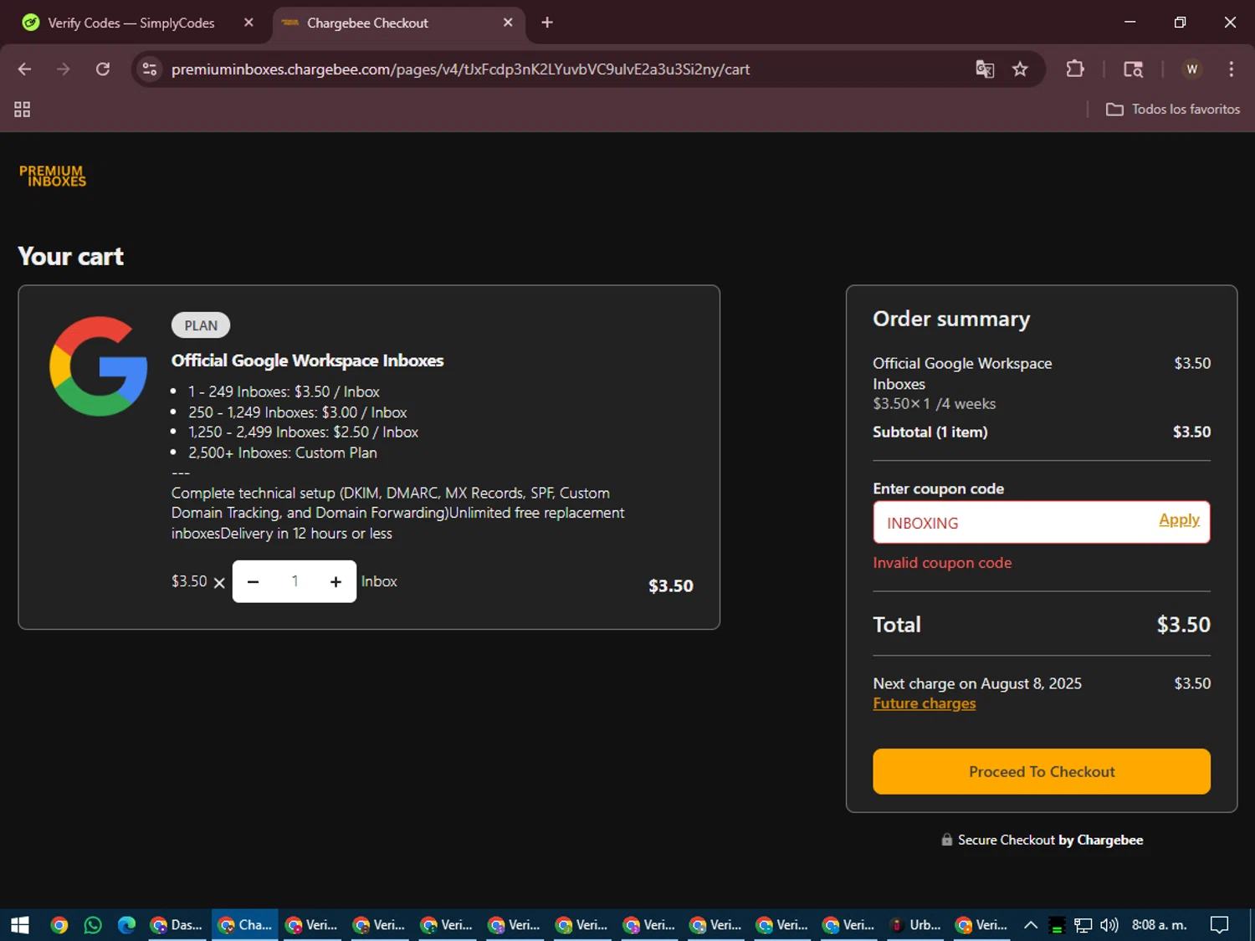Click the 1,250 - 2,499 Inboxes pricing line
The height and width of the screenshot is (941, 1255).
pos(303,432)
